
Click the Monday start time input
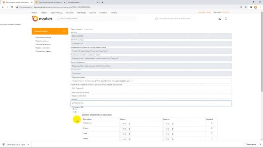(x=125, y=124)
